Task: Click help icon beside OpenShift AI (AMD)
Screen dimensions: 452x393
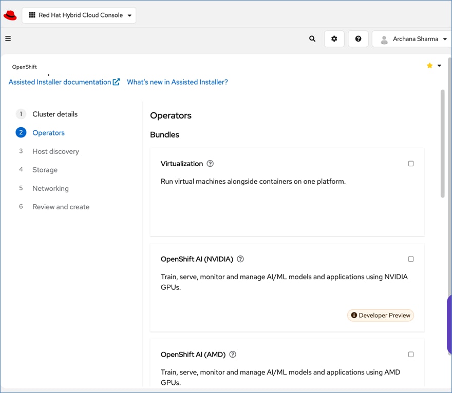Action: click(233, 355)
